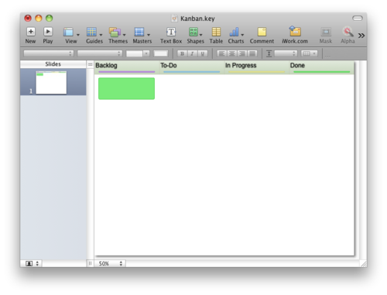The width and height of the screenshot is (387, 295).
Task: Click the text color well in format bar
Action: (x=160, y=53)
